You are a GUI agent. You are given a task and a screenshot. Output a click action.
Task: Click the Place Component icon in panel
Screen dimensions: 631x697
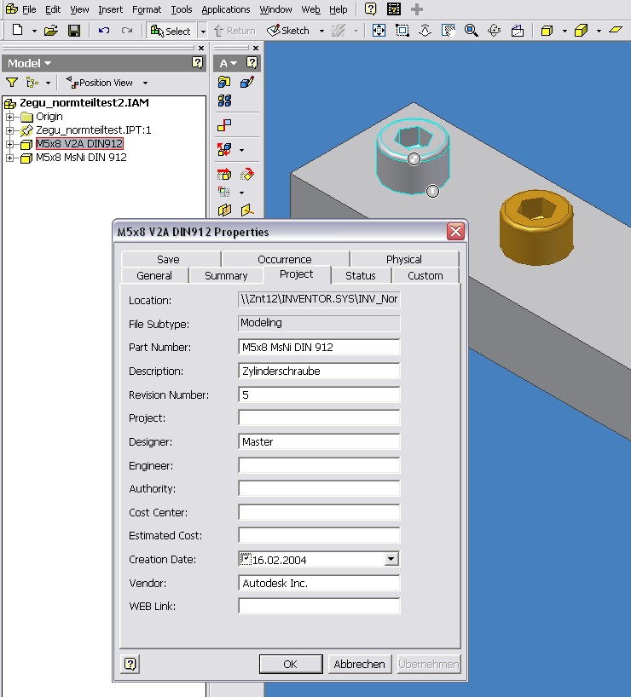[224, 83]
